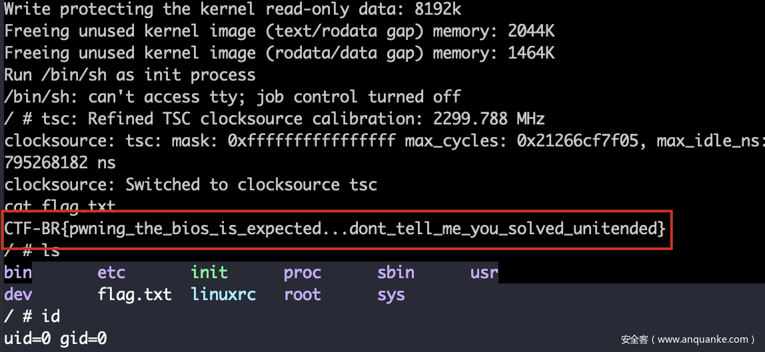Click flag.txt in the ls output
Screen dimensions: 765x352
pyautogui.click(x=135, y=295)
